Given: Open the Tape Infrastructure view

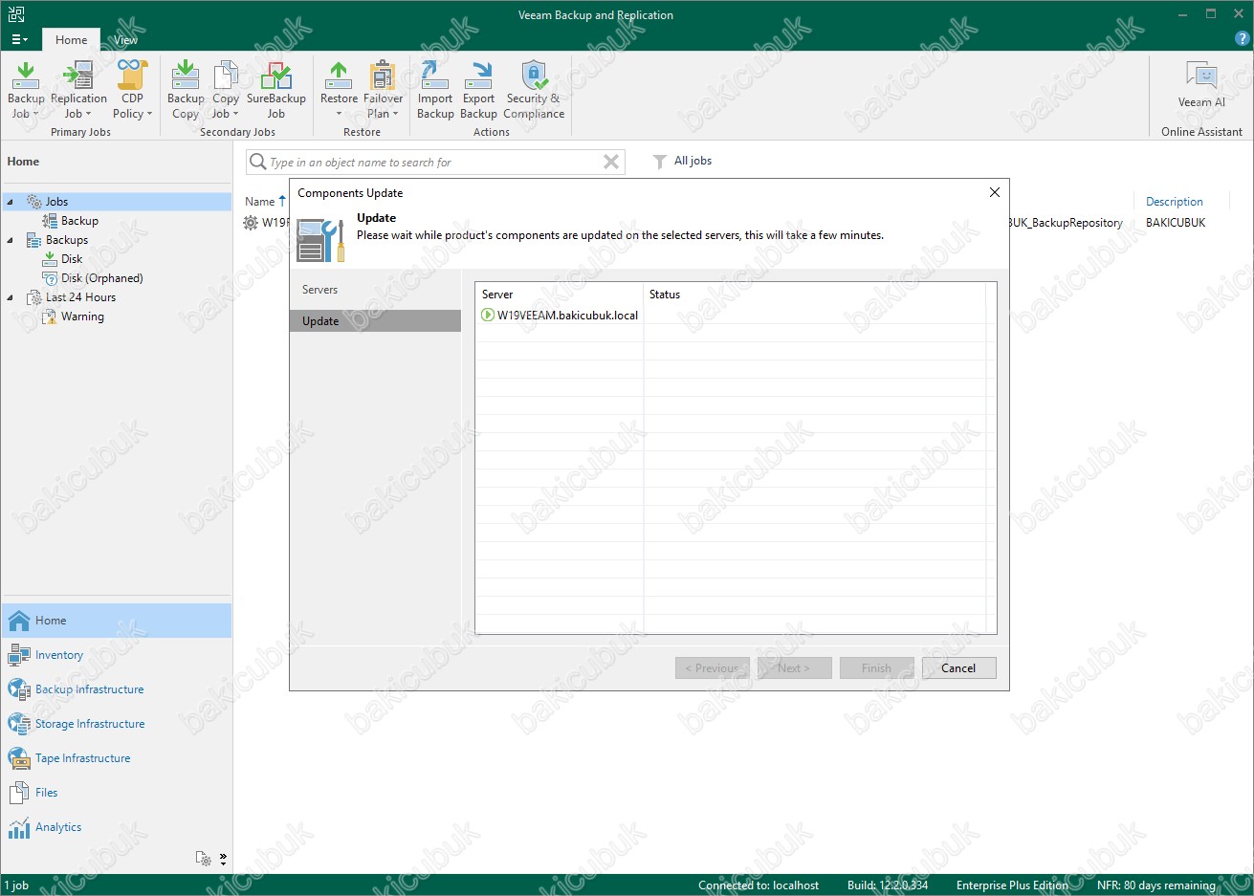Looking at the screenshot, I should coord(117,758).
